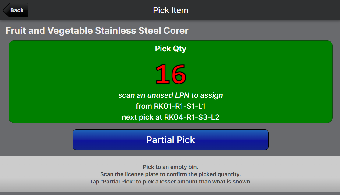Click the 'Scan the license plate' instruction line
The image size is (340, 195).
(170, 174)
